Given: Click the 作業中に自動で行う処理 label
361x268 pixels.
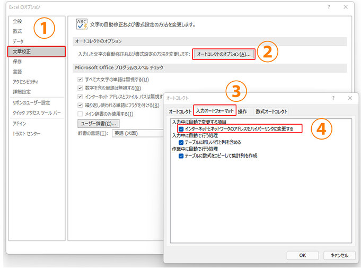Looking at the screenshot, I should 195,149.
